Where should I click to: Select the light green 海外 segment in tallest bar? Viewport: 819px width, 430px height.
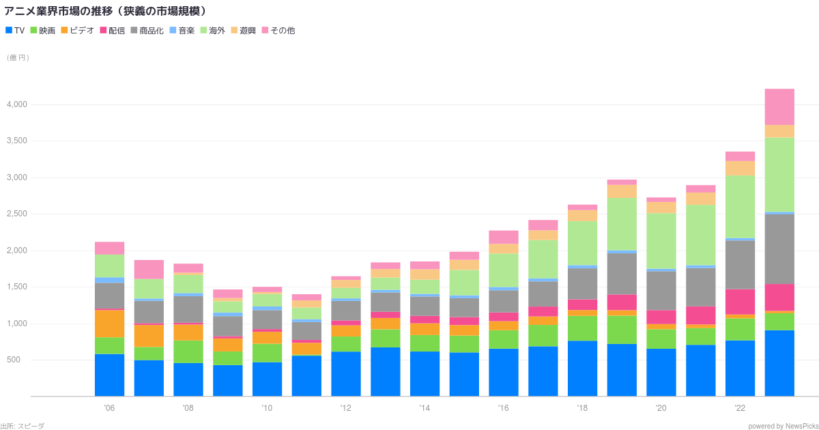(779, 175)
